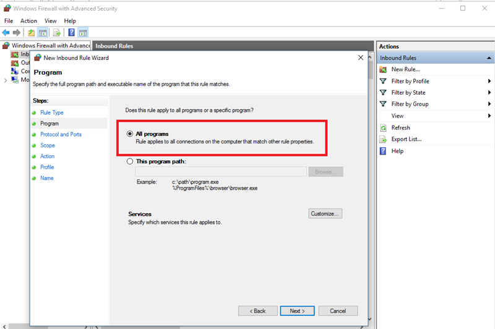Click the Back arrow toolbar icon
The width and height of the screenshot is (495, 329).
tap(6, 32)
